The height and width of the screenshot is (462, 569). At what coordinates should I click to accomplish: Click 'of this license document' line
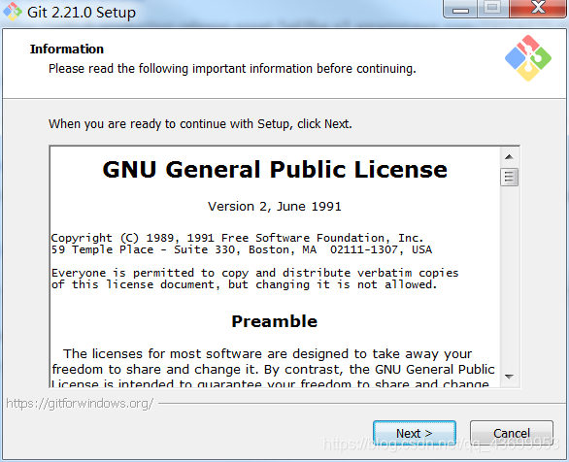click(244, 284)
